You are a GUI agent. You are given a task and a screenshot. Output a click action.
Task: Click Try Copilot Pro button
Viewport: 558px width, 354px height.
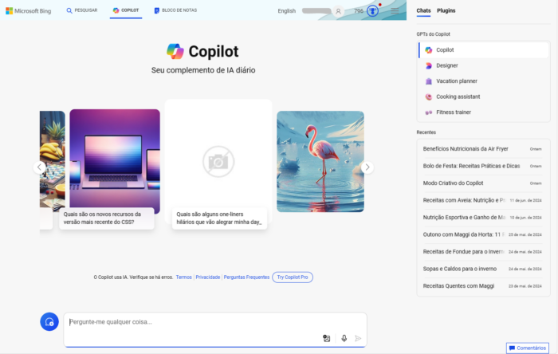[293, 277]
